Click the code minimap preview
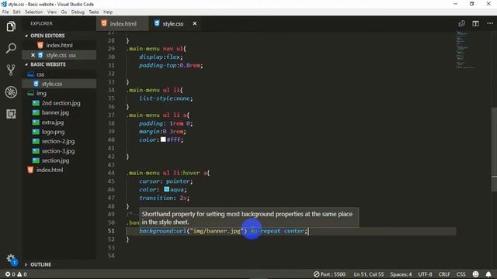The height and width of the screenshot is (279, 497). coord(465,49)
